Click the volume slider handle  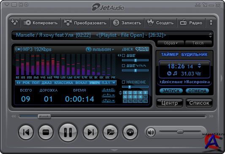(x=180, y=132)
